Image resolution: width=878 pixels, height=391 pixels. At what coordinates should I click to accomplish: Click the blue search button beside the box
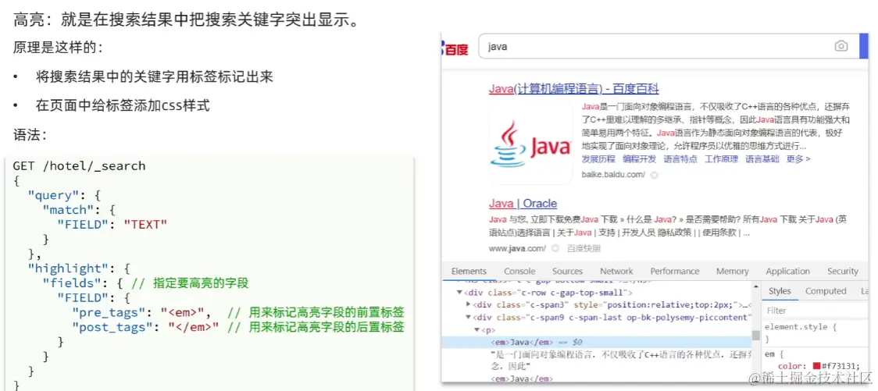(x=863, y=46)
